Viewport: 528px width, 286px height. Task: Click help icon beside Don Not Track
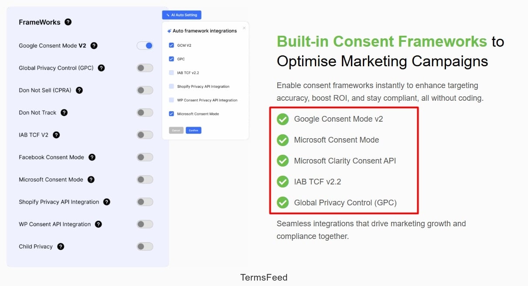click(64, 112)
